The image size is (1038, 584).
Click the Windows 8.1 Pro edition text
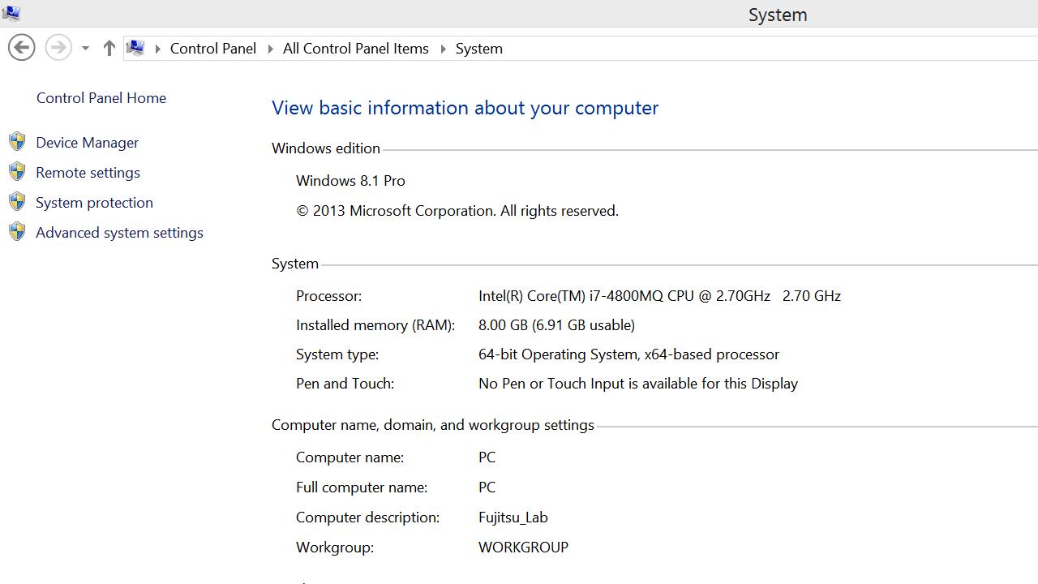pos(350,181)
